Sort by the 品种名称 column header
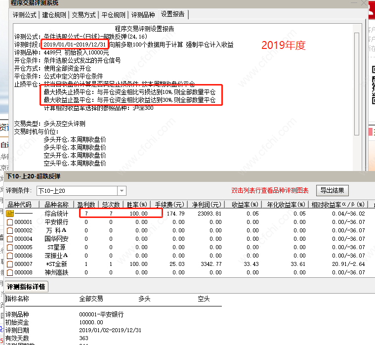 56,205
